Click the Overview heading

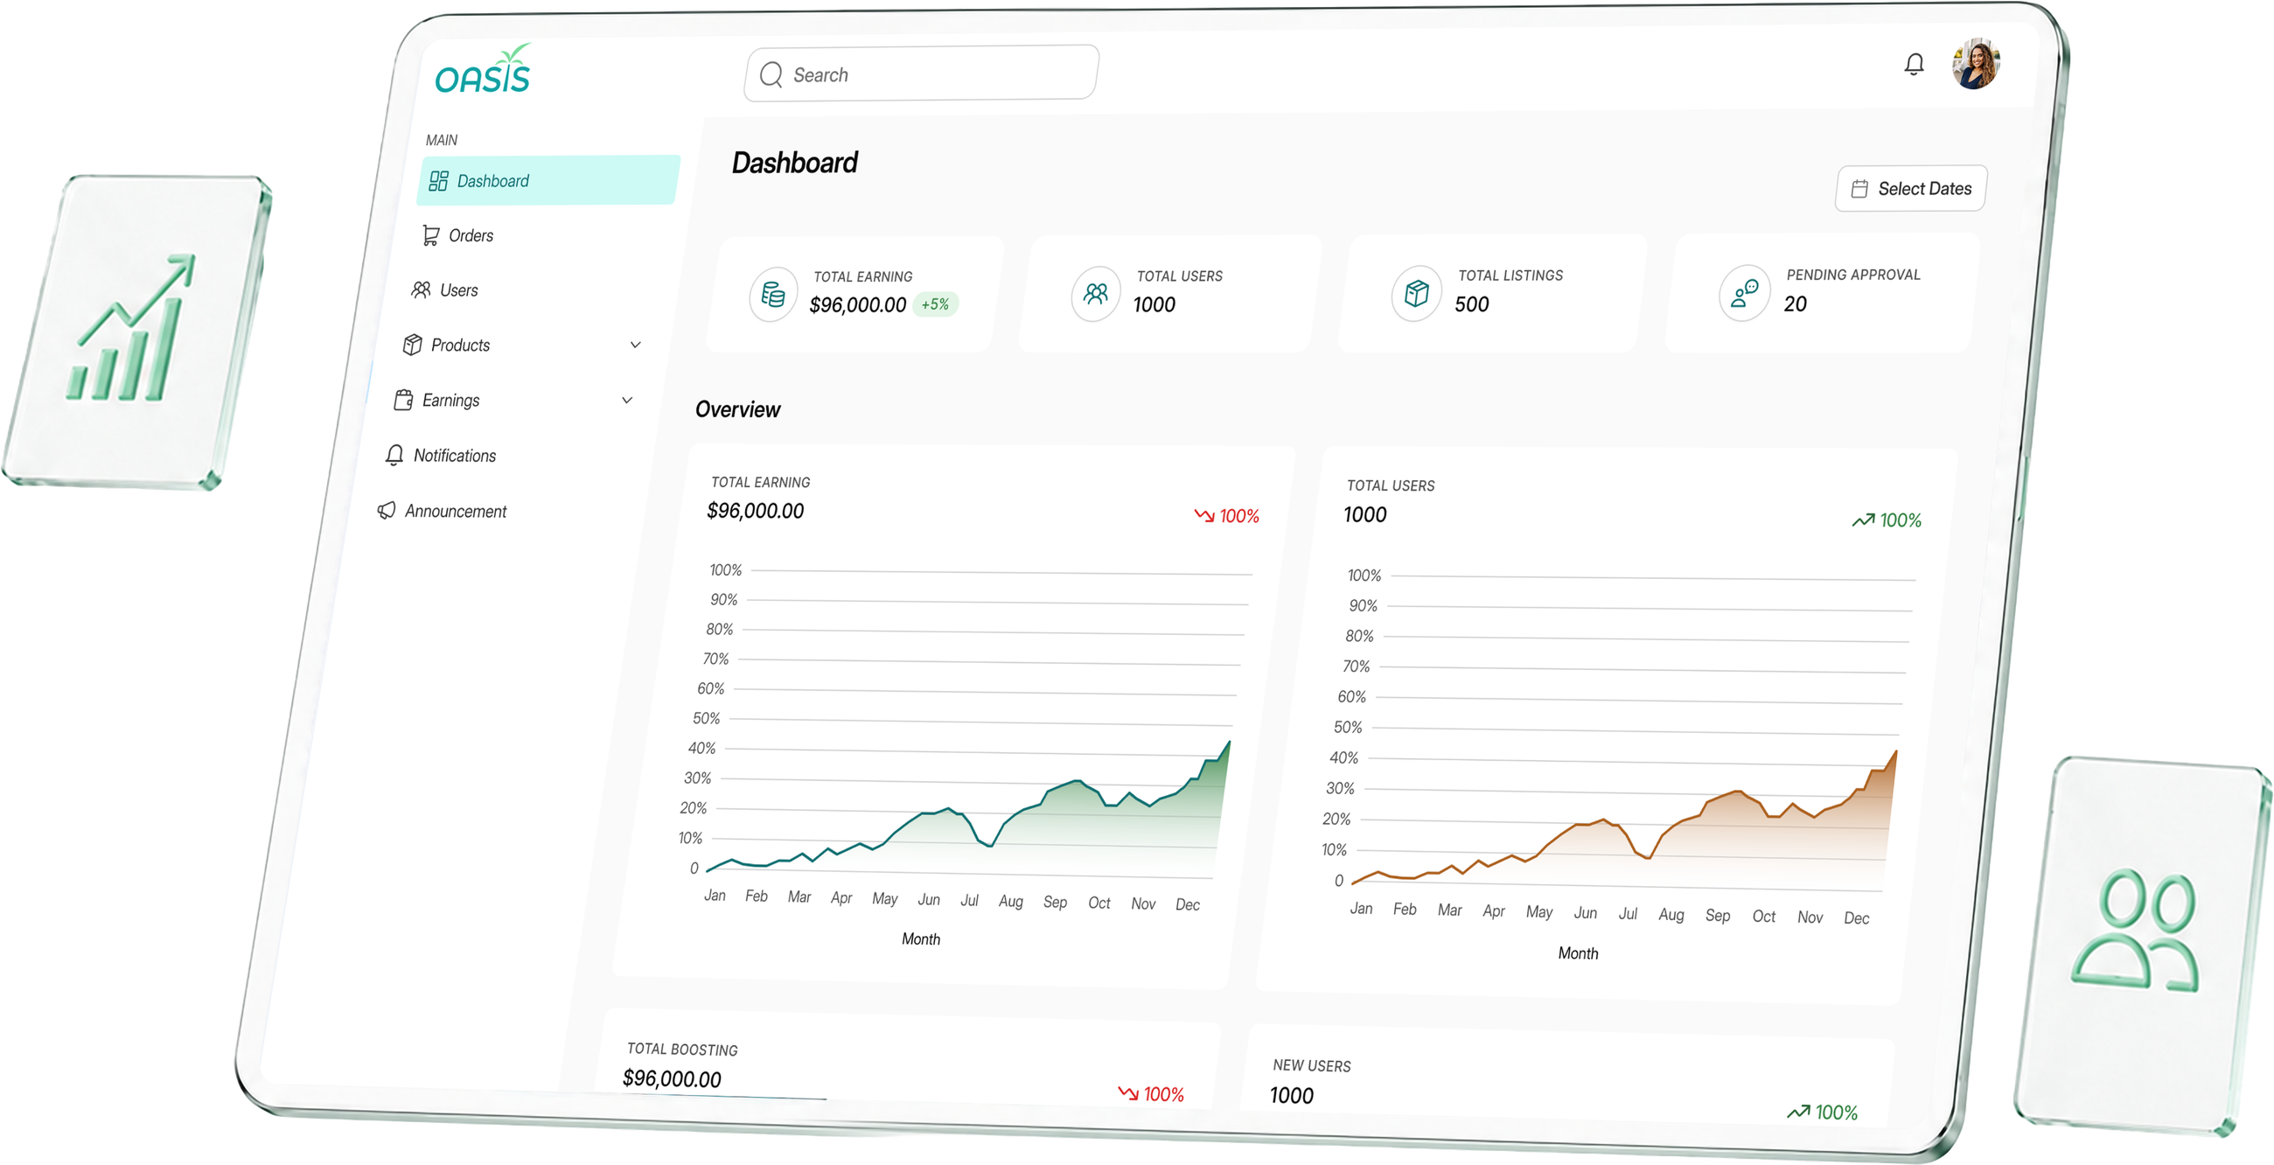click(737, 409)
